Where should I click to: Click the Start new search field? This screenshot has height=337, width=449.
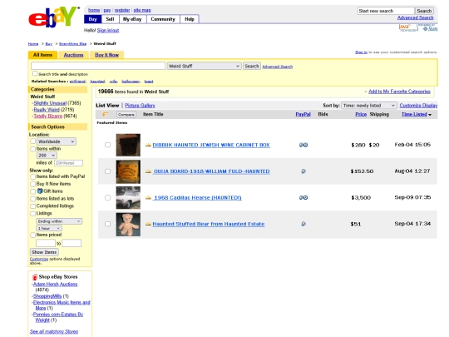386,11
